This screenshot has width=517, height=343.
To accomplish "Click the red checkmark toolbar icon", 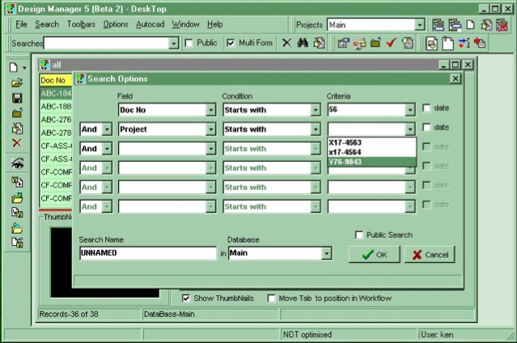I will point(391,43).
